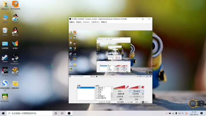Open the notification center icon
Image resolution: width=206 pixels, height=116 pixels.
[x=202, y=113]
